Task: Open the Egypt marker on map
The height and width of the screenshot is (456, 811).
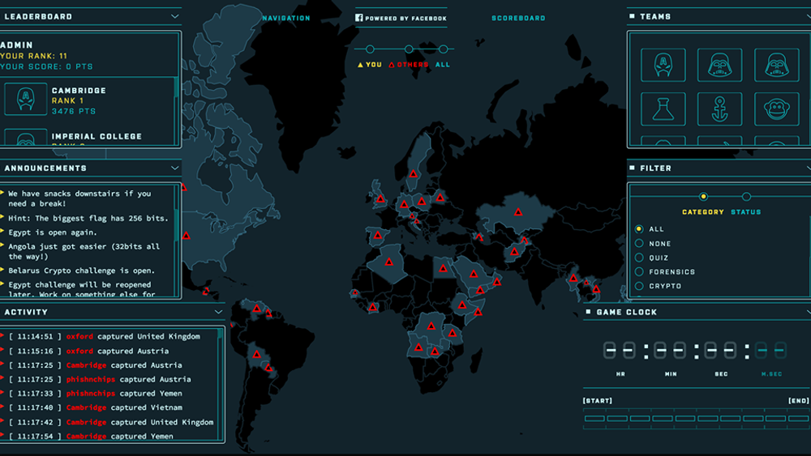Action: point(443,268)
